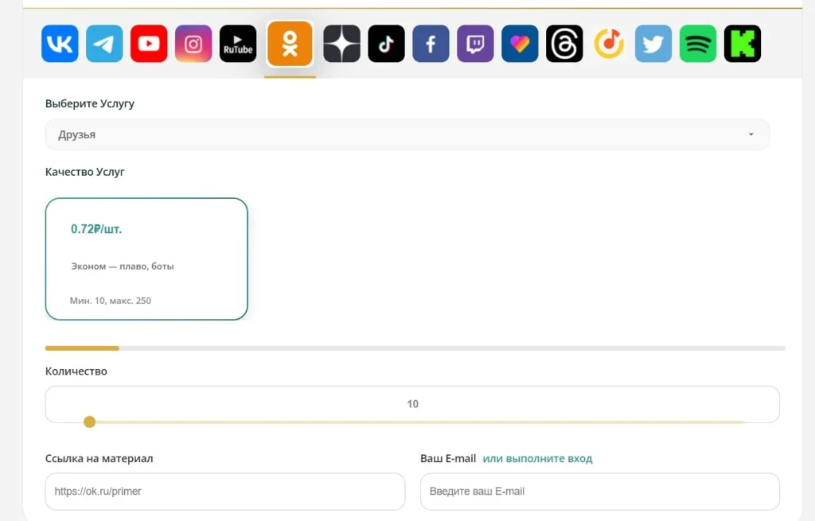Click the Likee heart icon
Image resolution: width=815 pixels, height=521 pixels.
point(520,44)
